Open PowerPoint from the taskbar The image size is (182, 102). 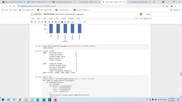[55, 99]
